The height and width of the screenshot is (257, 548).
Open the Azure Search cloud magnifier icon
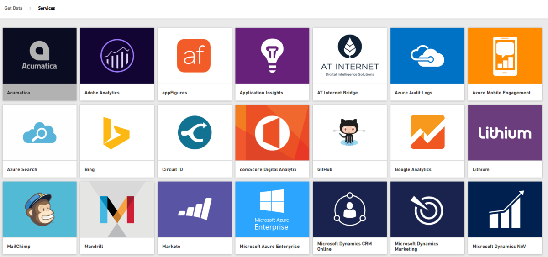tap(40, 132)
